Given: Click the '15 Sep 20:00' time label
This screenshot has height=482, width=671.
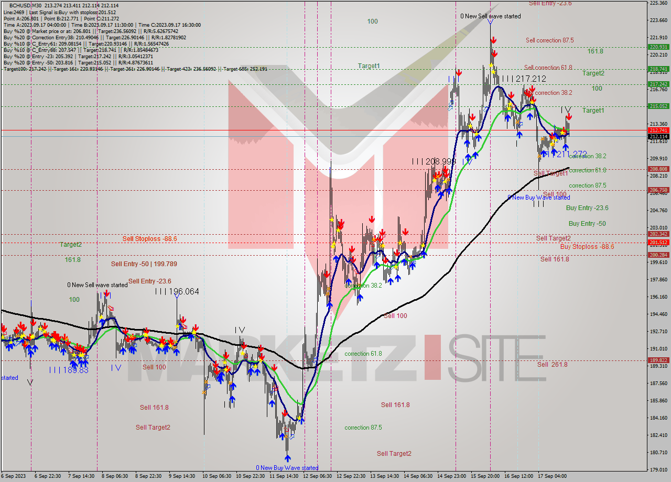Looking at the screenshot, I should (x=485, y=476).
